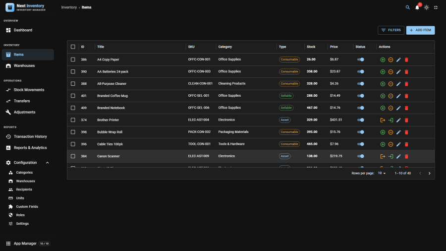
Task: Edit the A4 Copy Paper item
Action: pyautogui.click(x=398, y=60)
